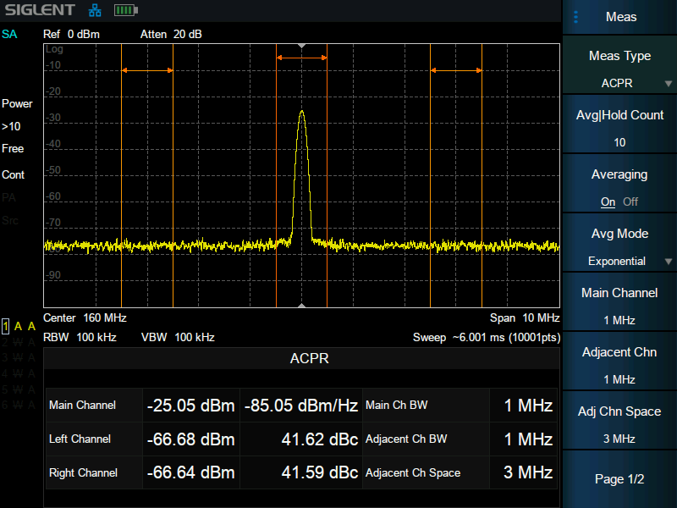This screenshot has height=508, width=677.
Task: Click the left adjacent channel span arrow
Action: [x=147, y=70]
